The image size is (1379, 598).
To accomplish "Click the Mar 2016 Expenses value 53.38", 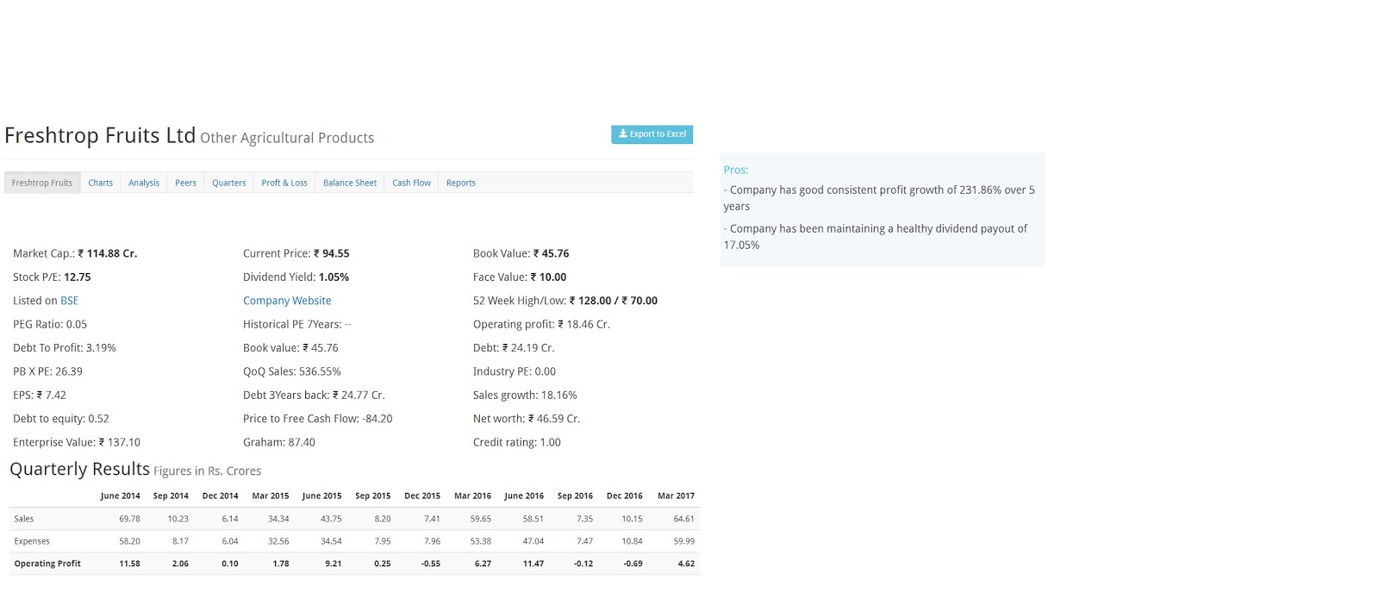I will pos(481,541).
